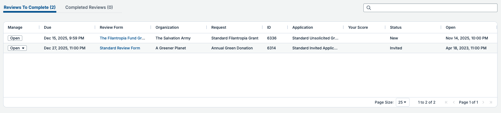Select open date Apr 18, 2023, 11:00 PM
The image size is (501, 113).
tap(466, 48)
